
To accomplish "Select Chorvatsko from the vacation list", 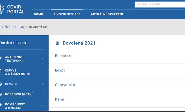I will [x=65, y=85].
